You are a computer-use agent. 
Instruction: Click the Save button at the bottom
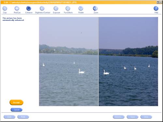[x=132, y=117]
